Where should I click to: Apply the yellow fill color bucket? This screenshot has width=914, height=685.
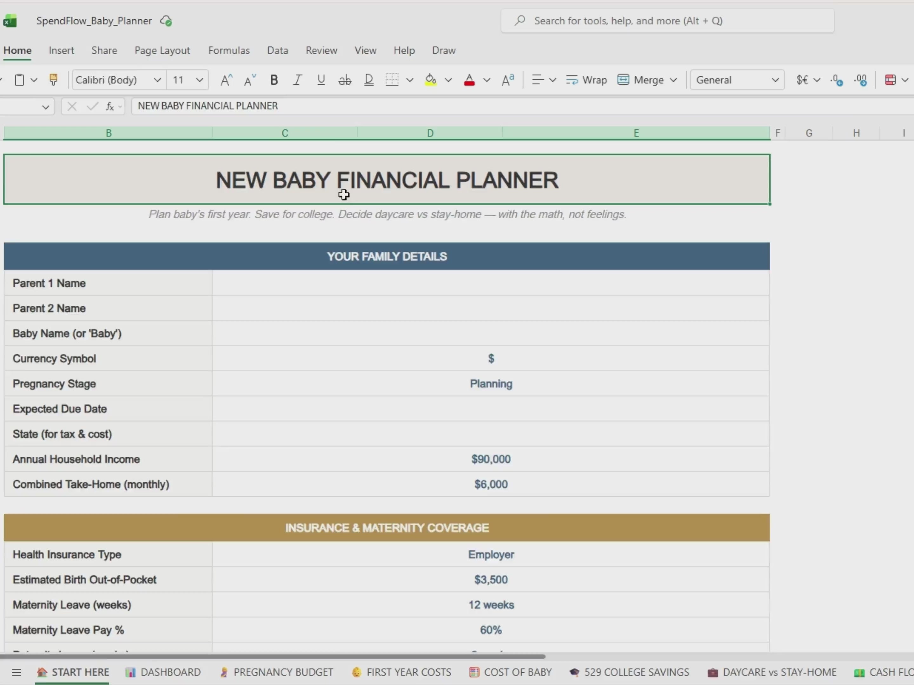(x=431, y=80)
